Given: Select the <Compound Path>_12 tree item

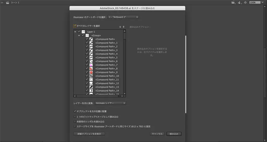Looking at the screenshot, I should tap(107, 83).
